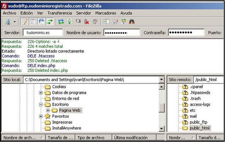Click the Sitio remoto path field
This screenshot has width=225, height=142.
pos(209,80)
